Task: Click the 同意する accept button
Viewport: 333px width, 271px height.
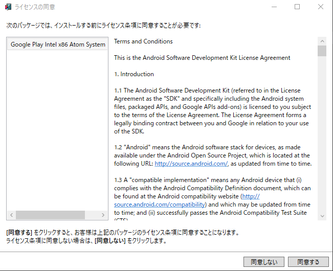Action: (308, 262)
